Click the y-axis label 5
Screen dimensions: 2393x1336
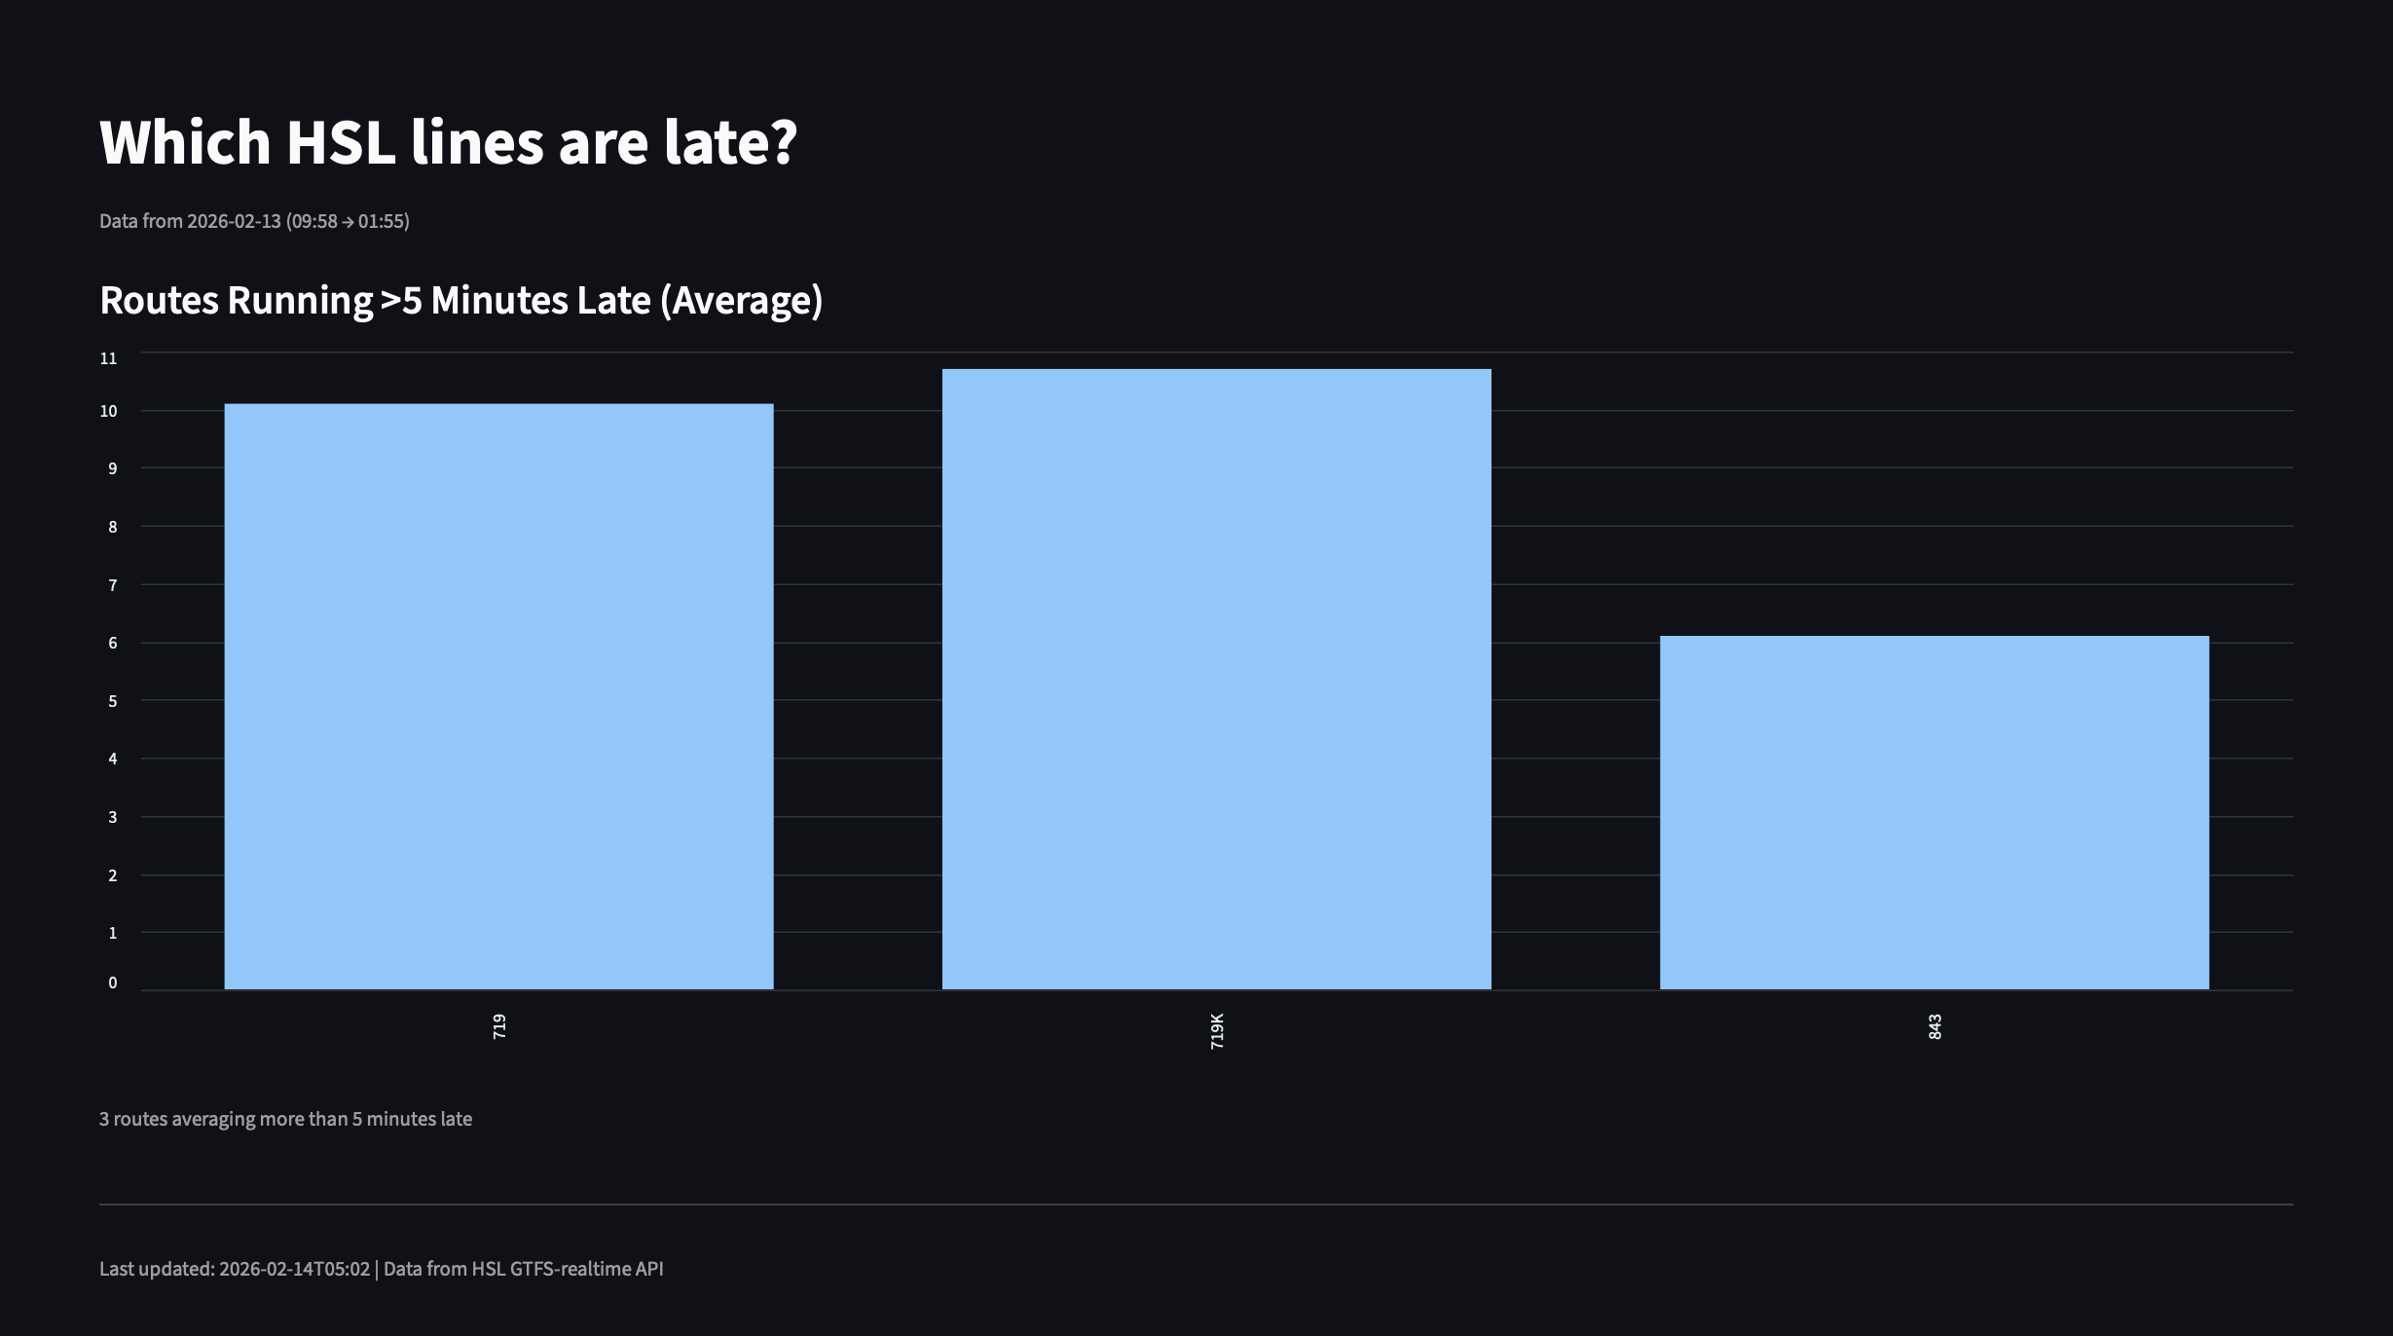pos(112,701)
